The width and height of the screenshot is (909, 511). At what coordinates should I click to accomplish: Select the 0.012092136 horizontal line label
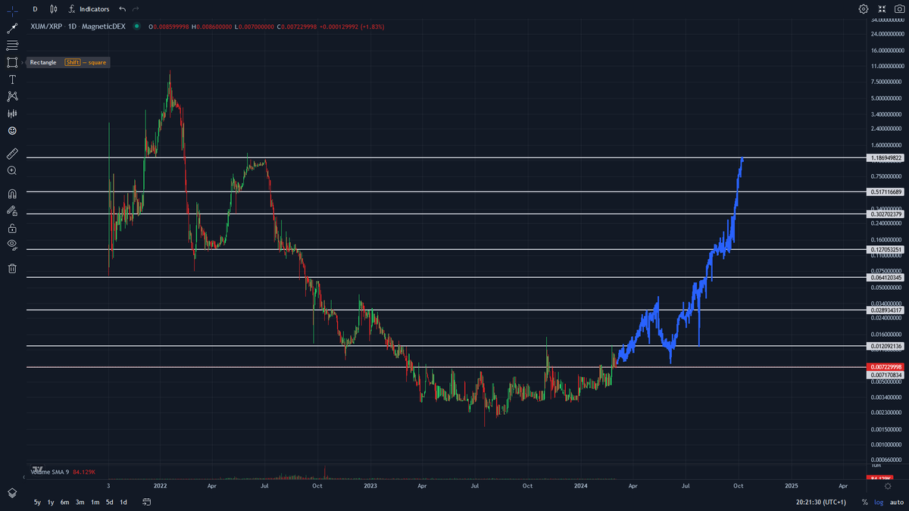pyautogui.click(x=885, y=346)
